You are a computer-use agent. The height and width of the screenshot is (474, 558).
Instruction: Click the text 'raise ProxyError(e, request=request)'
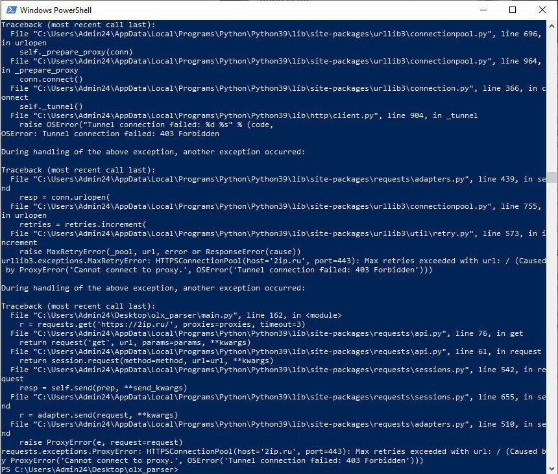(x=101, y=442)
